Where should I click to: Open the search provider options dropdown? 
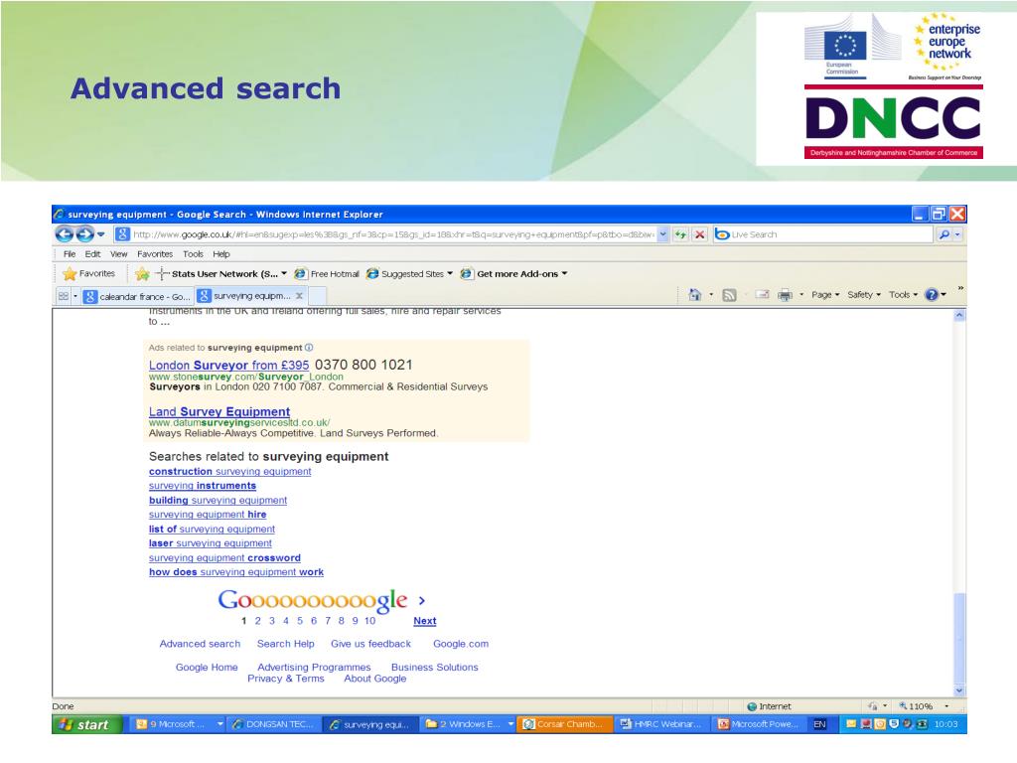[x=958, y=234]
